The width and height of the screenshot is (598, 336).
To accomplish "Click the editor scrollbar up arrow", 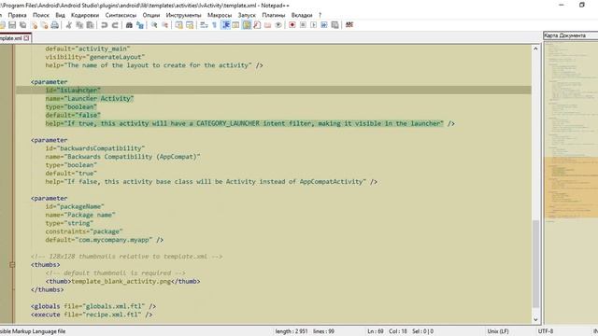I will [x=535, y=49].
